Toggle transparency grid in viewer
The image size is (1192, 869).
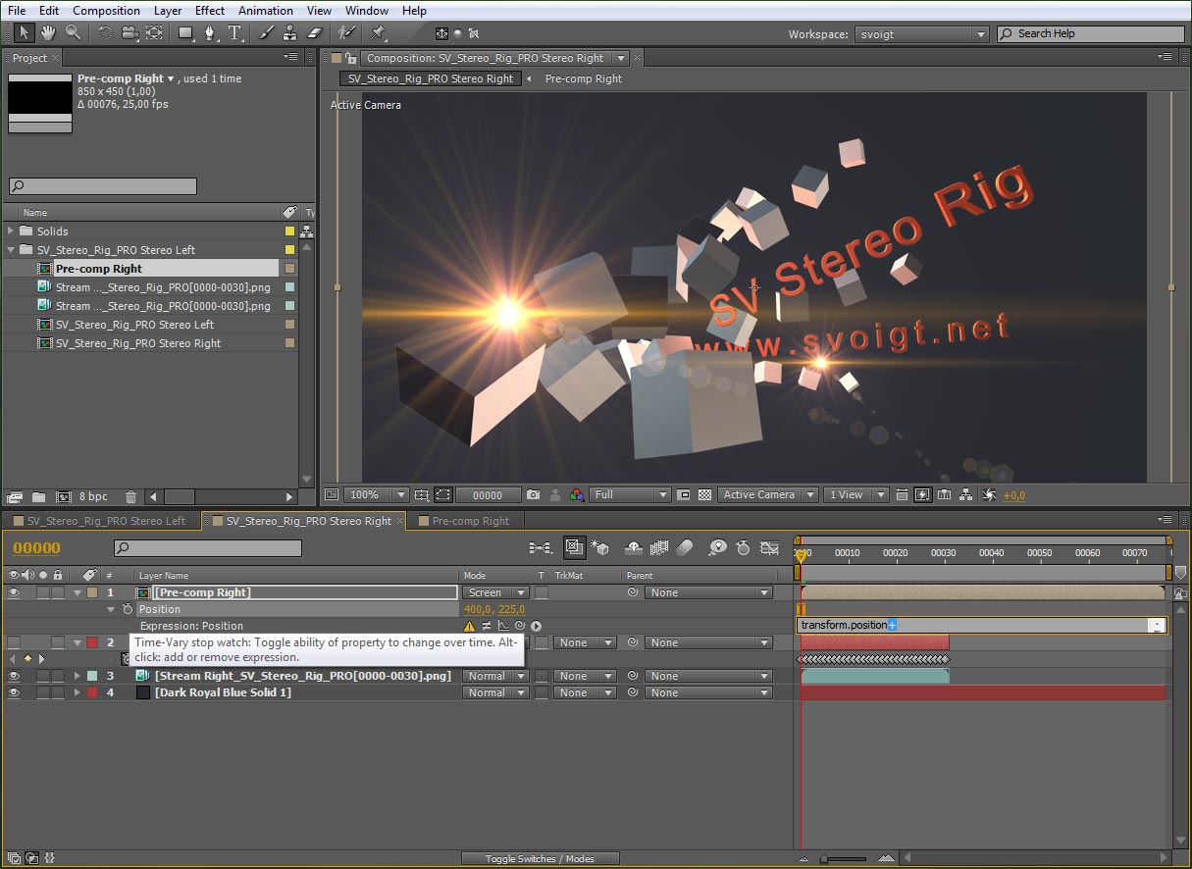click(704, 495)
